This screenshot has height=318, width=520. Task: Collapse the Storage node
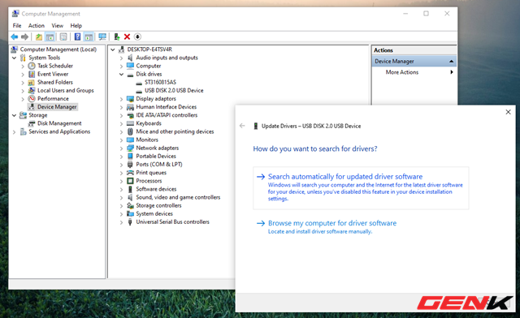tap(15, 115)
